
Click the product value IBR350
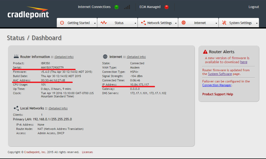coord(46,63)
